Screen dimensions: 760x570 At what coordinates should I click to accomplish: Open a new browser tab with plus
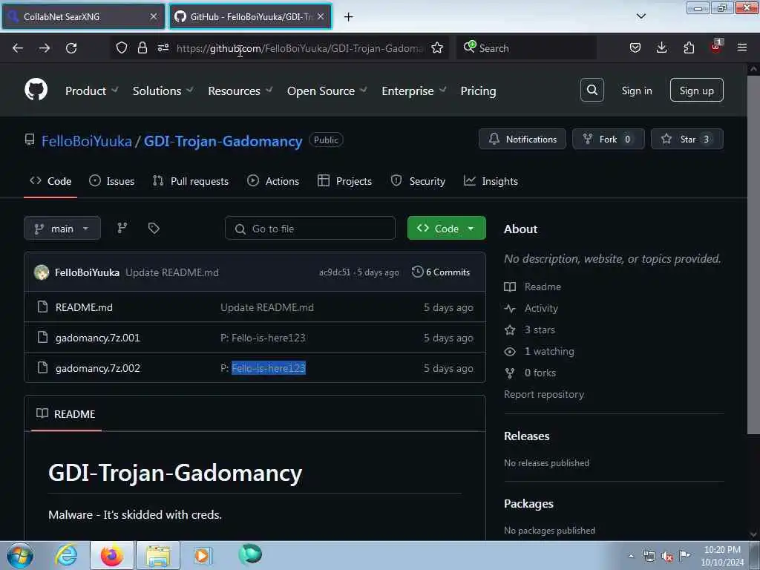349,17
